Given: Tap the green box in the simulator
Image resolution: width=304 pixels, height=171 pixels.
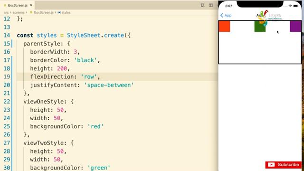Looking at the screenshot, I should [260, 27].
